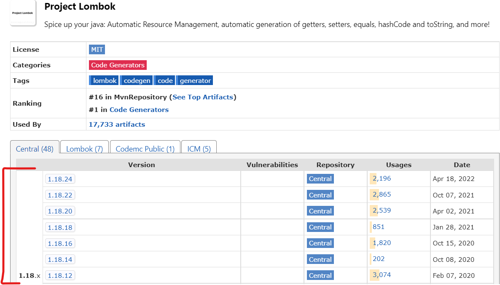Select the generator tag
This screenshot has height=285, width=500.
[194, 80]
